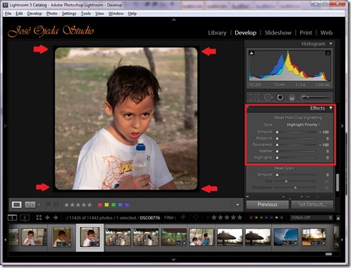Viewport: 351px width, 268px height.
Task: Go forward to next photo arrow
Action: pos(56,217)
